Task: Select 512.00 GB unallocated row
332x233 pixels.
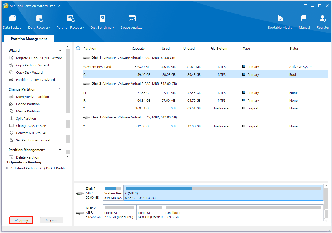Action: click(x=205, y=126)
